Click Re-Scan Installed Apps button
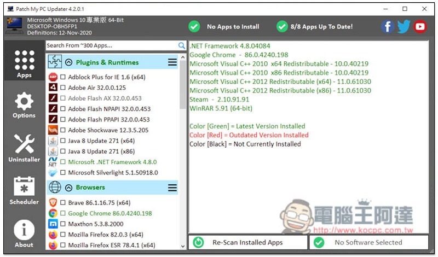 tap(249, 242)
